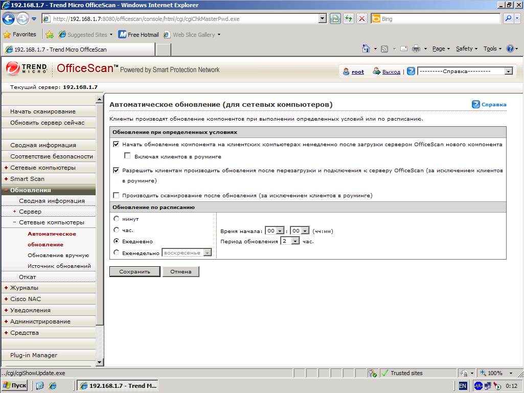Click the 'Сохранить' button
This screenshot has width=524, height=393.
[134, 272]
